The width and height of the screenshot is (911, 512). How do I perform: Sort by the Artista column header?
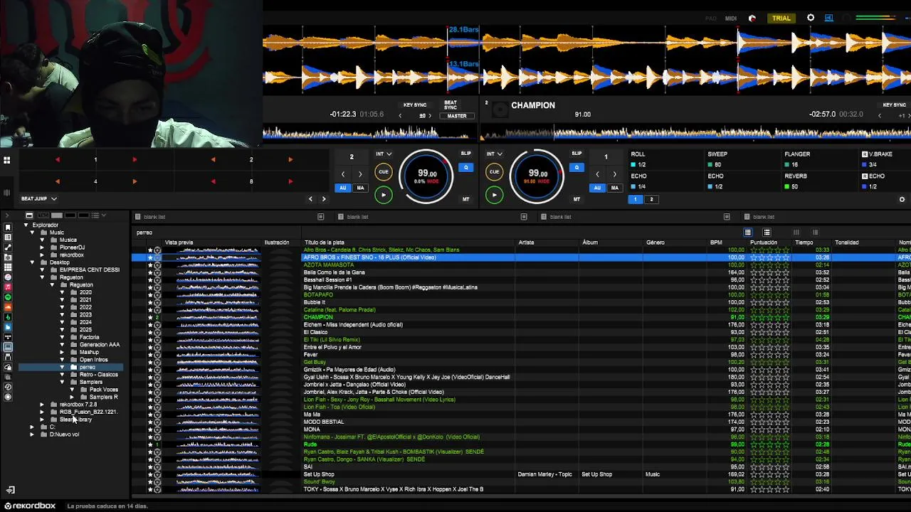[526, 242]
